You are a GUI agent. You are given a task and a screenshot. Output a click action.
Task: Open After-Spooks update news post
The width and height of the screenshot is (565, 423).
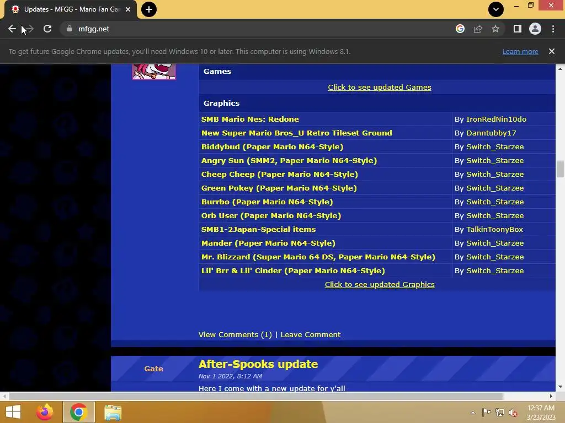pyautogui.click(x=258, y=364)
